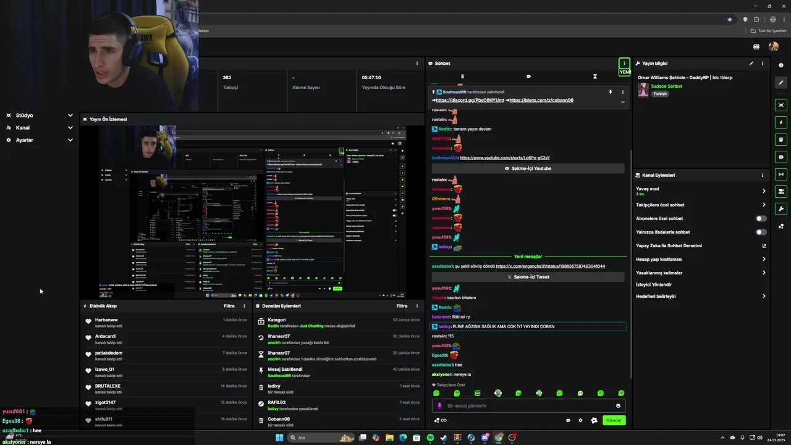Open the browser extensions puzzle icon
This screenshot has width=791, height=445.
point(756,19)
